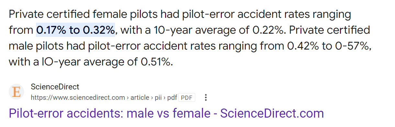Viewport: 395px width, 127px height.
Task: Select the 'pii' breadcrumb segment
Action: pos(159,98)
